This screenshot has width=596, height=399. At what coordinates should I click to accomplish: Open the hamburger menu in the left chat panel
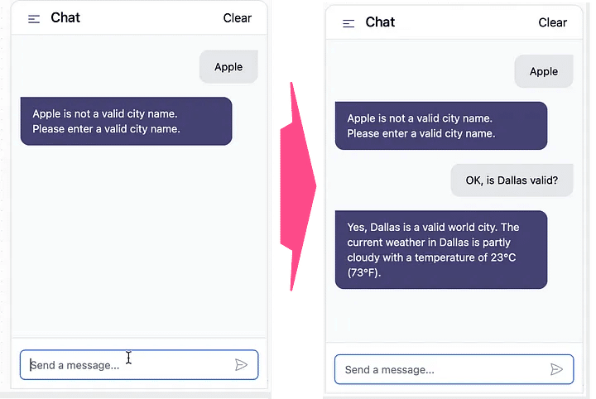click(34, 18)
